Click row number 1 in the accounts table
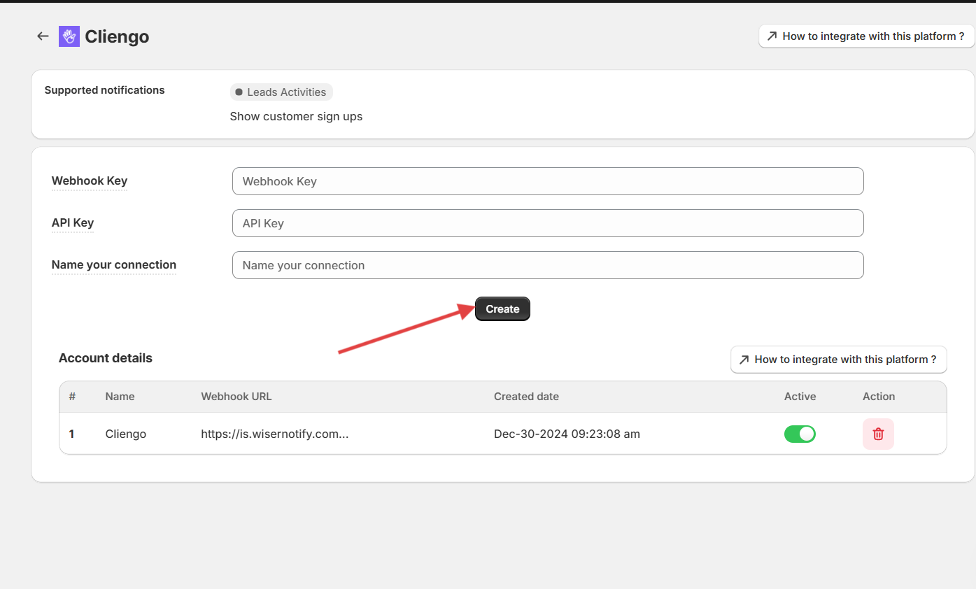The width and height of the screenshot is (976, 589). [71, 434]
